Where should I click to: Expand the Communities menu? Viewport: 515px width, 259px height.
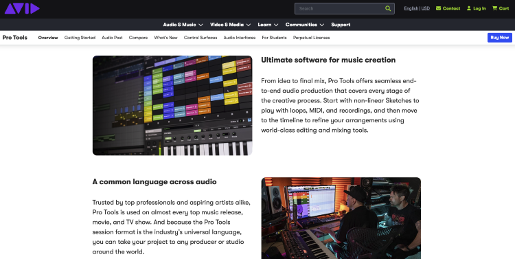[x=305, y=25]
